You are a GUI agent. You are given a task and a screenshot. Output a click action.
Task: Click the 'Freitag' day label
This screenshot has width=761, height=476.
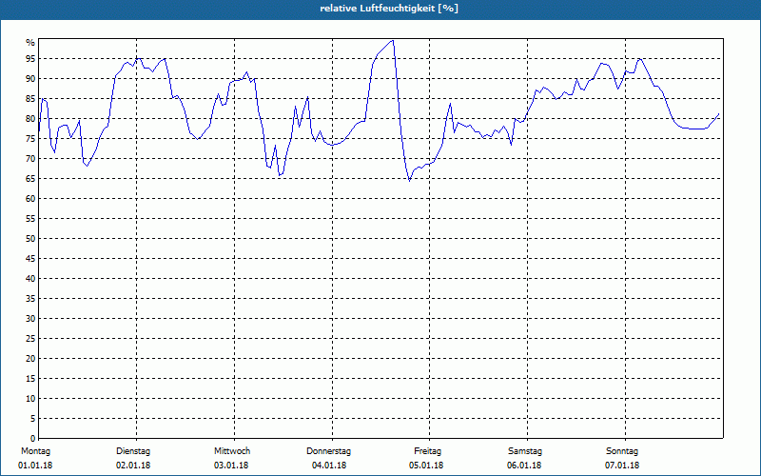point(427,451)
